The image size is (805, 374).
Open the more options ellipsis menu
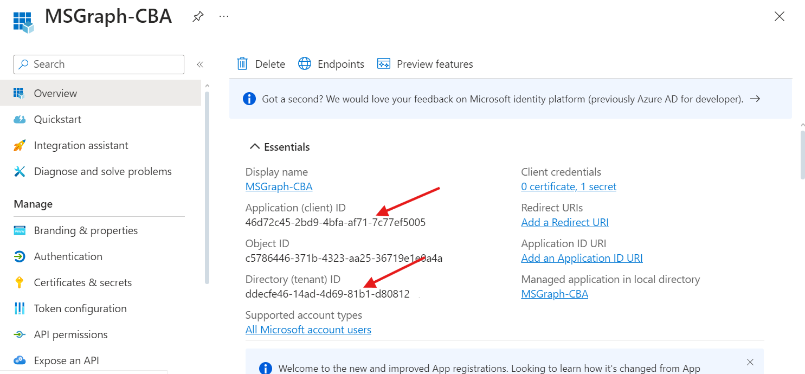coord(223,16)
